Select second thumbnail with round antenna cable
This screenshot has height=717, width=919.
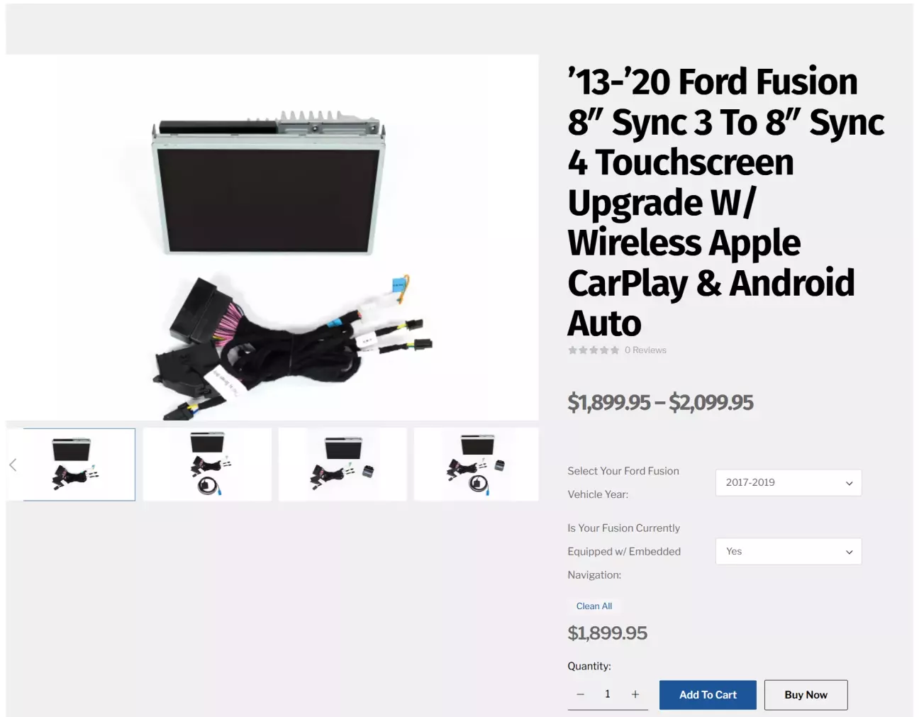pyautogui.click(x=207, y=465)
